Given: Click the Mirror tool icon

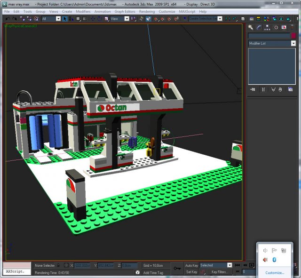Looking at the screenshot, I should [228, 19].
